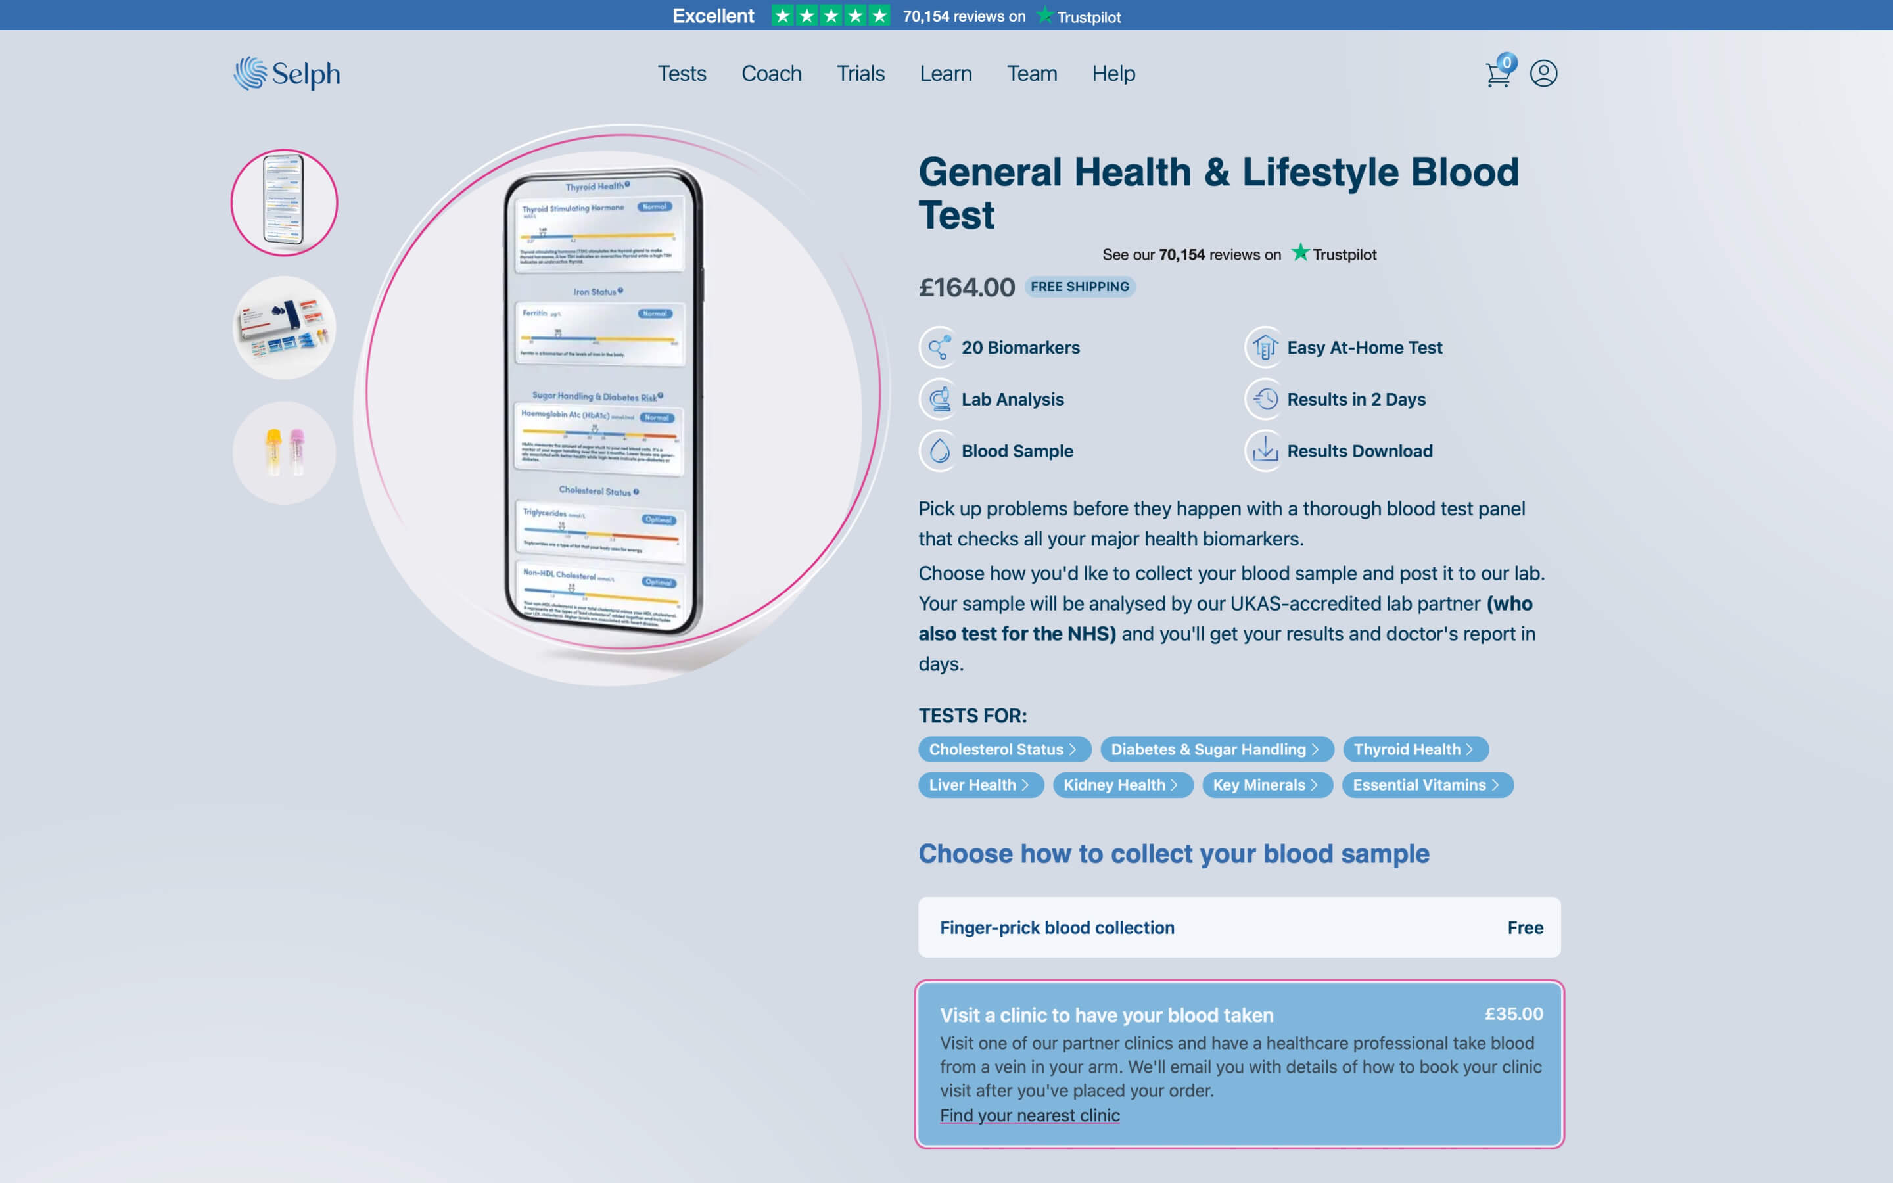Click the user account profile icon
The width and height of the screenshot is (1893, 1183).
tap(1543, 74)
